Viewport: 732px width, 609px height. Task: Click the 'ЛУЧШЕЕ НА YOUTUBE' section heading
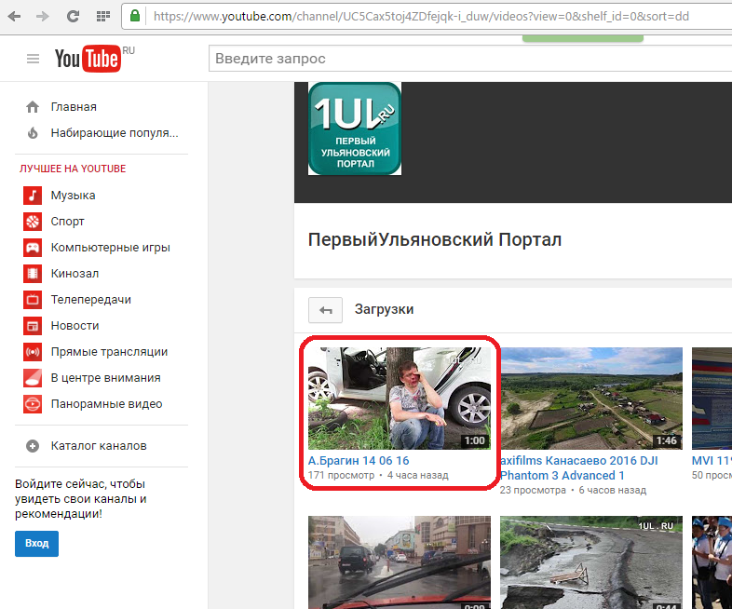click(x=73, y=169)
